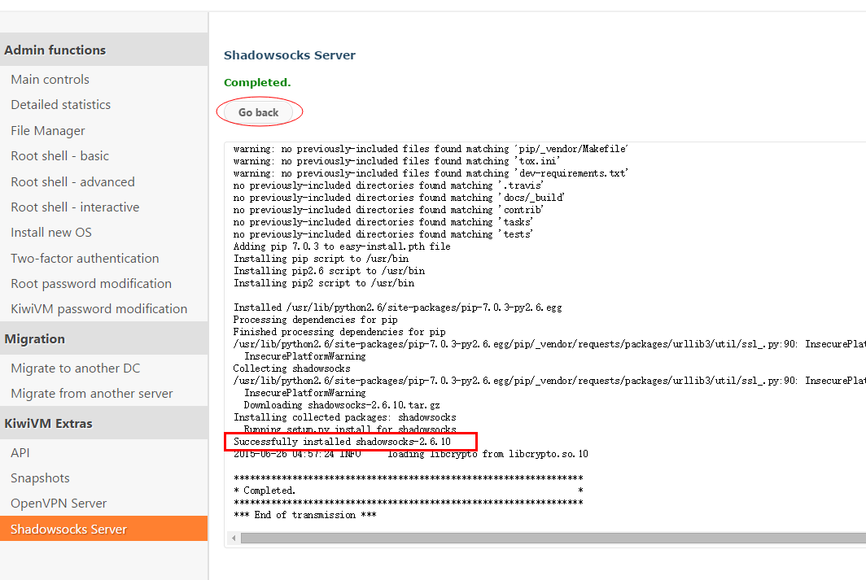866x580 pixels.
Task: Click log line matching '.travis' directories
Action: pyautogui.click(x=388, y=185)
